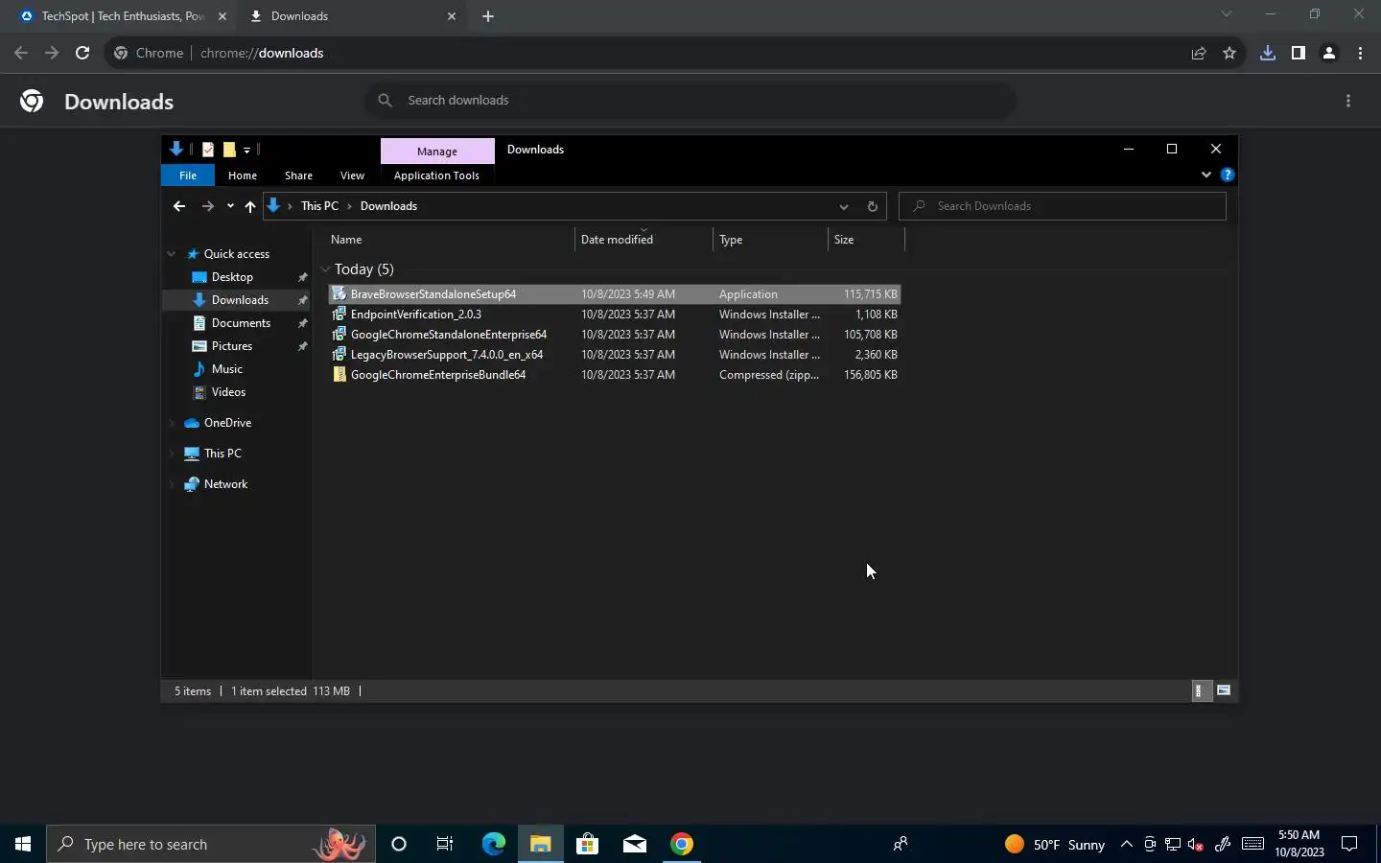
Task: Open Microsoft Store from the taskbar
Action: 587,844
